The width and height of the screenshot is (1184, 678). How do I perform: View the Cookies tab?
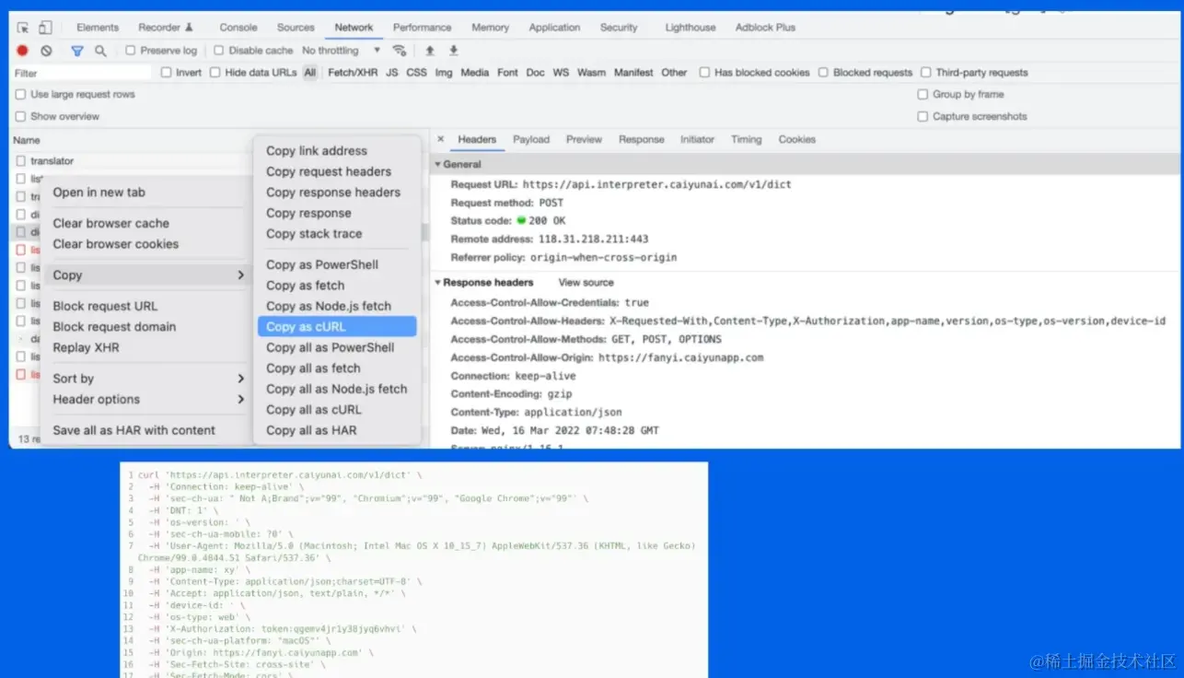(x=796, y=139)
